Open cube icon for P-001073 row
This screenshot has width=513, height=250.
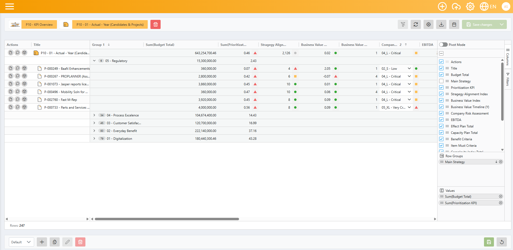coord(24,84)
